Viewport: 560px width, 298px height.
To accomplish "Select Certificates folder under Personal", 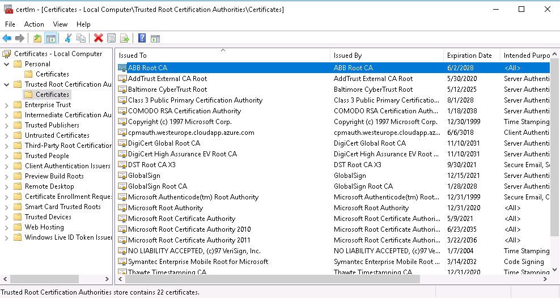I will [x=52, y=74].
